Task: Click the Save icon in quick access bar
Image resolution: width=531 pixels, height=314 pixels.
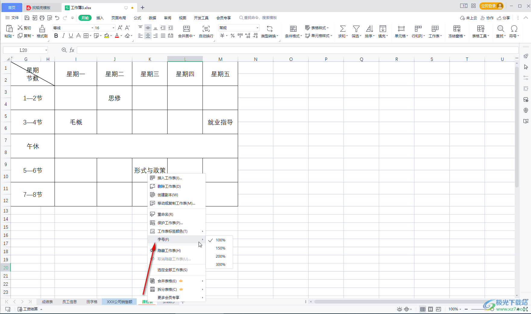Action: point(27,18)
